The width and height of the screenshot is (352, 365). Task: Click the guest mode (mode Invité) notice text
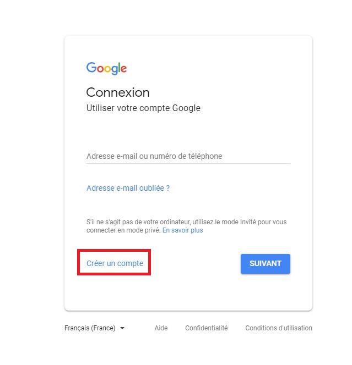tap(186, 222)
